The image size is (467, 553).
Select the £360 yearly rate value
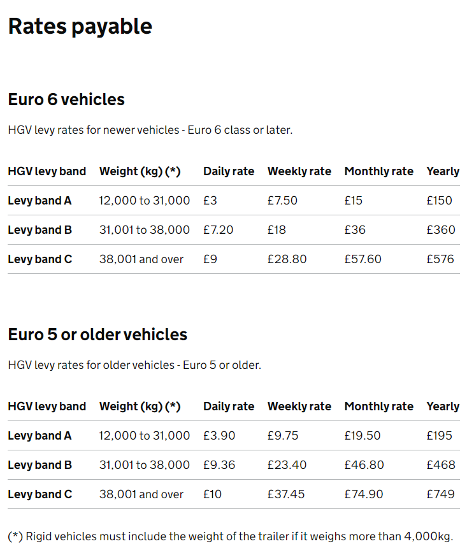[441, 230]
